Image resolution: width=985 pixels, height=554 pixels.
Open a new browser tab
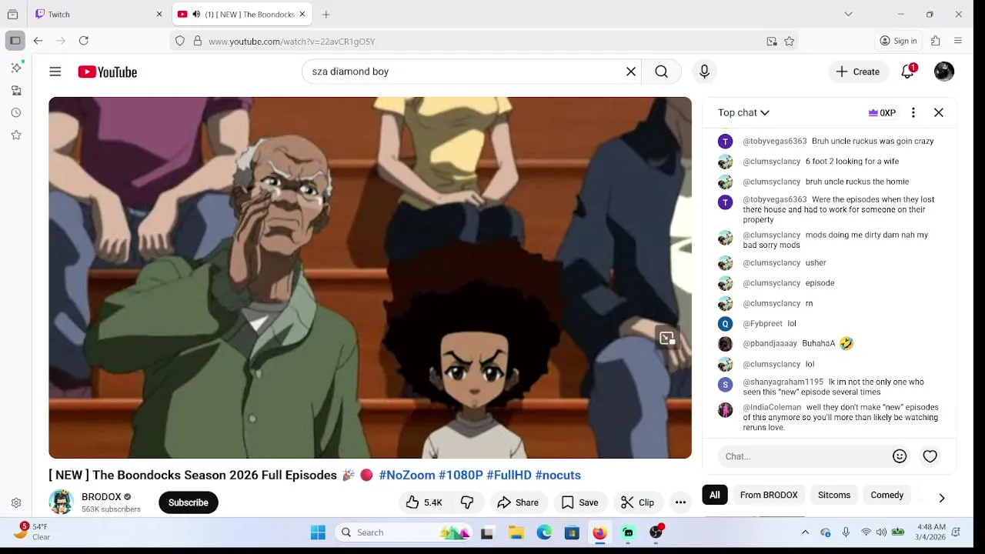click(x=326, y=14)
